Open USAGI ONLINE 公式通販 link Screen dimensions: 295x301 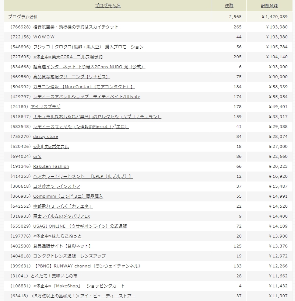[x=80, y=226]
